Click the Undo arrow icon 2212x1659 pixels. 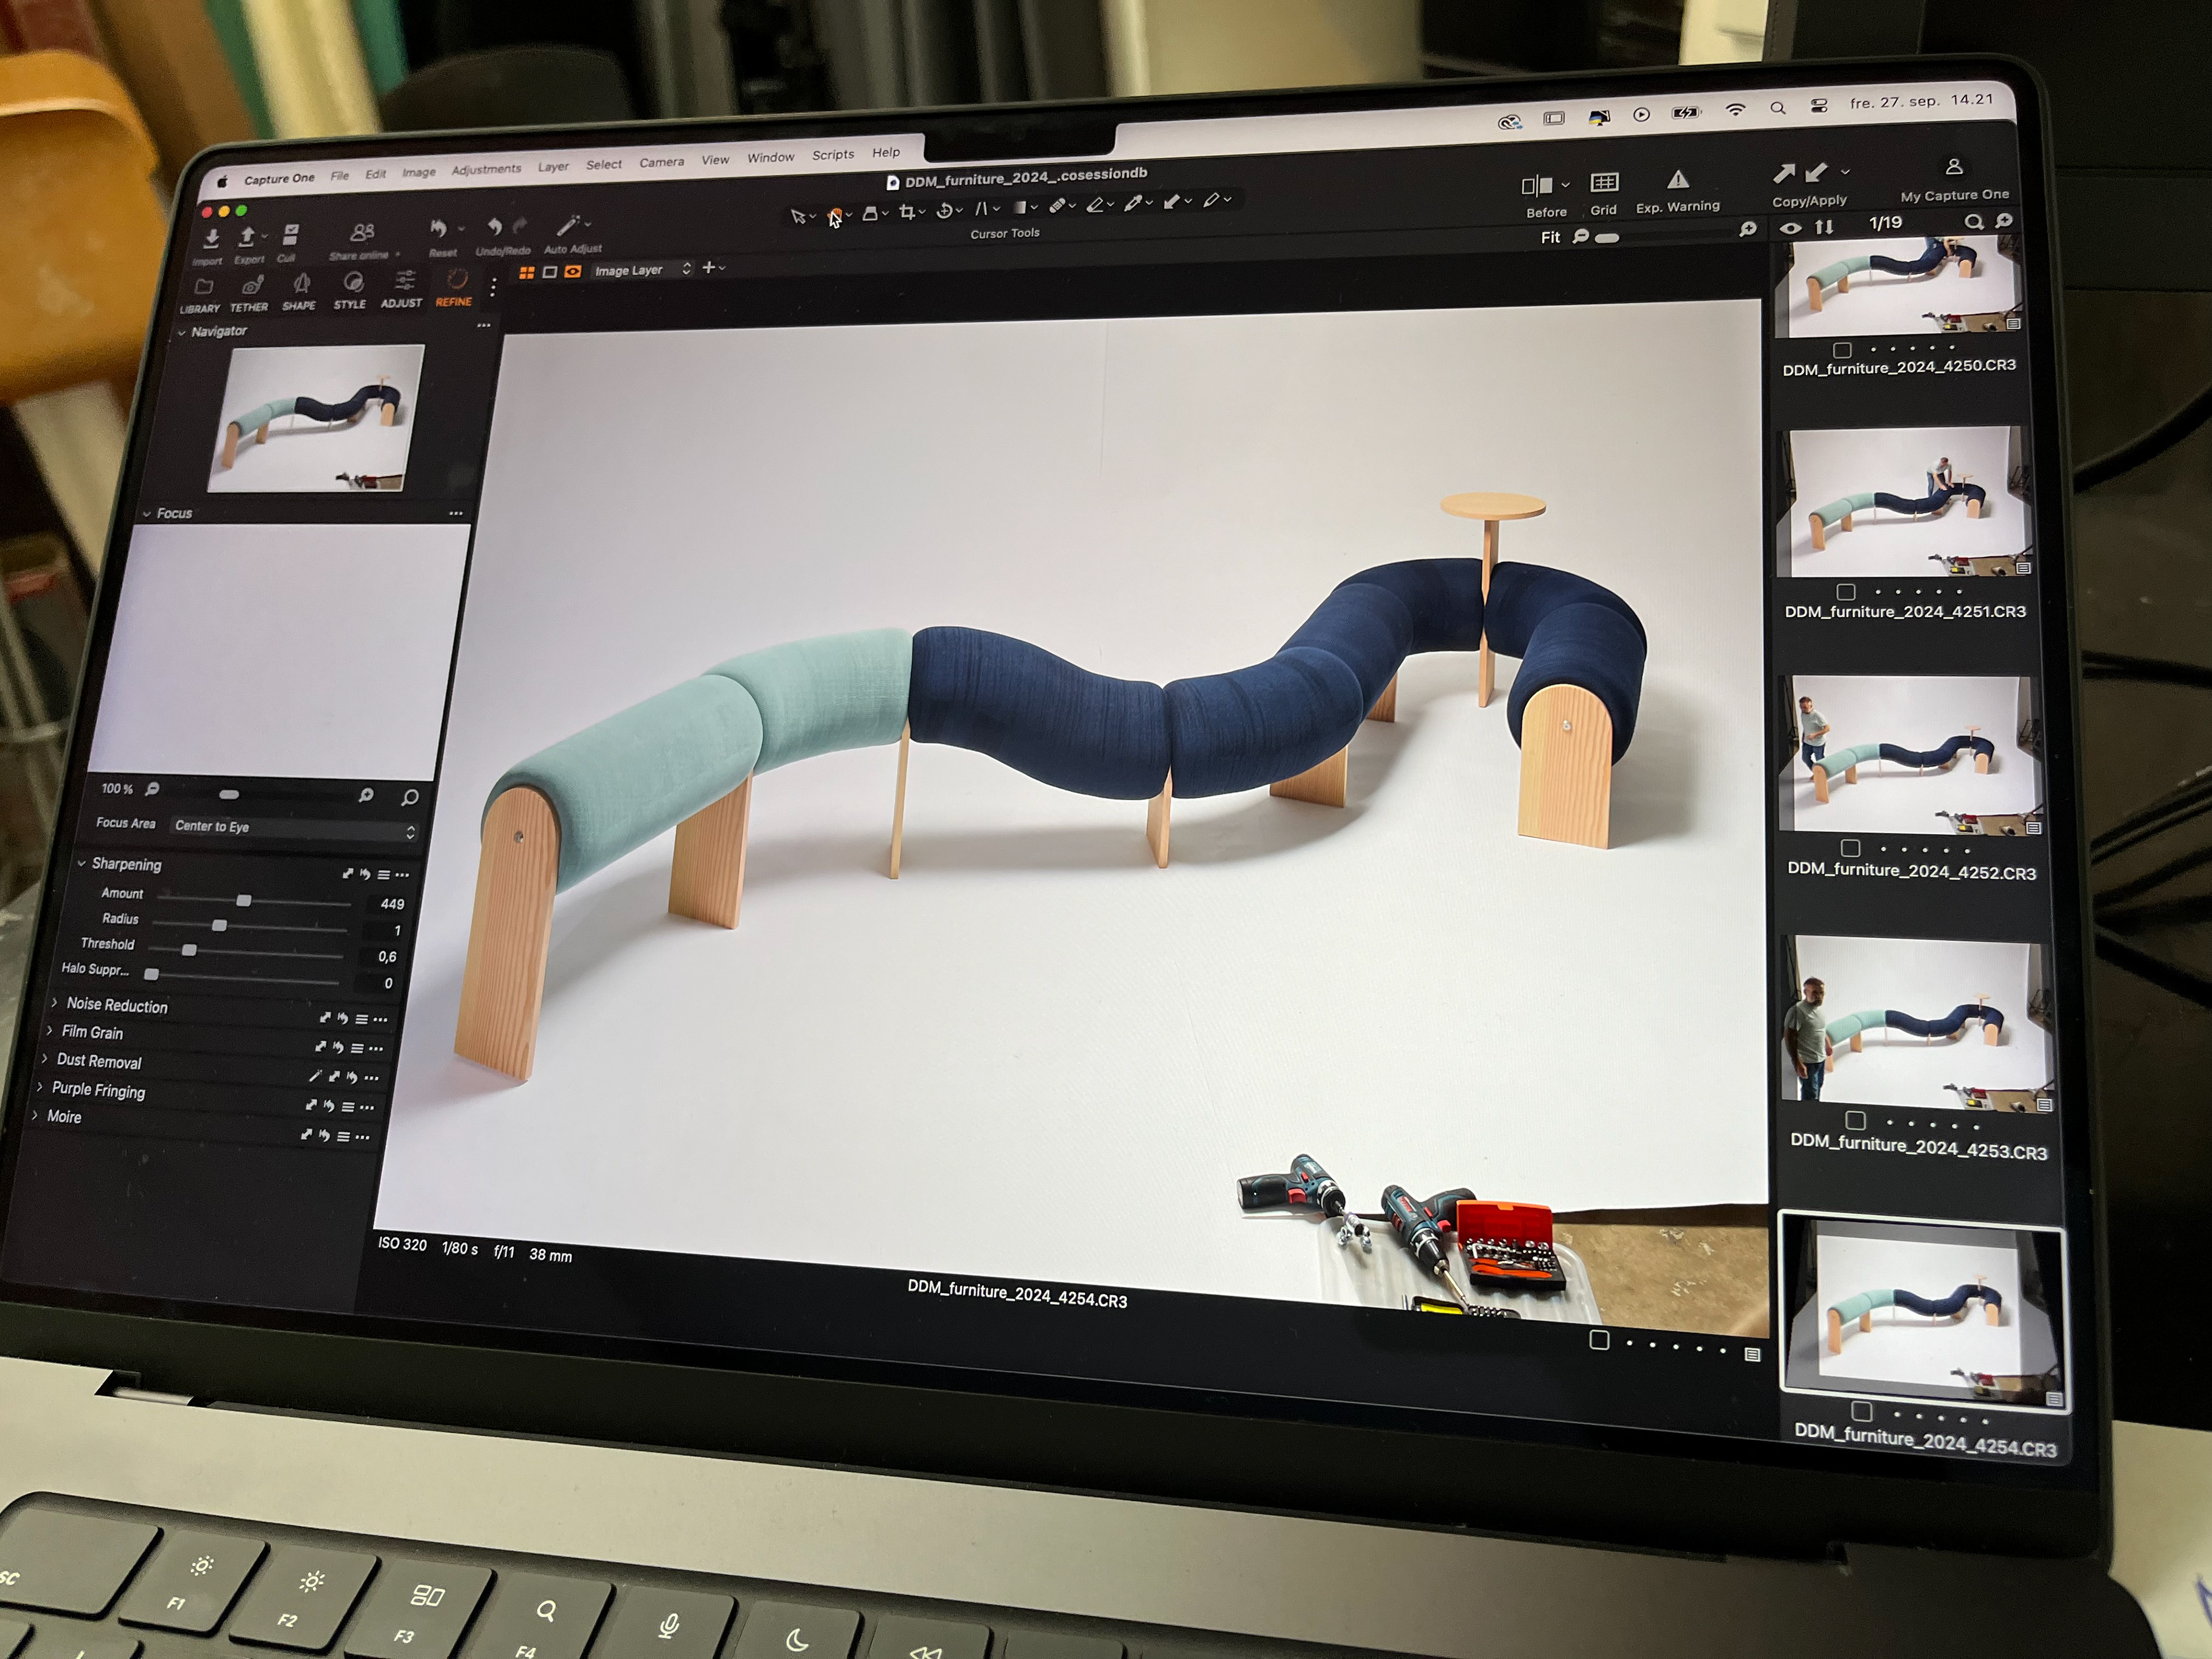click(494, 227)
